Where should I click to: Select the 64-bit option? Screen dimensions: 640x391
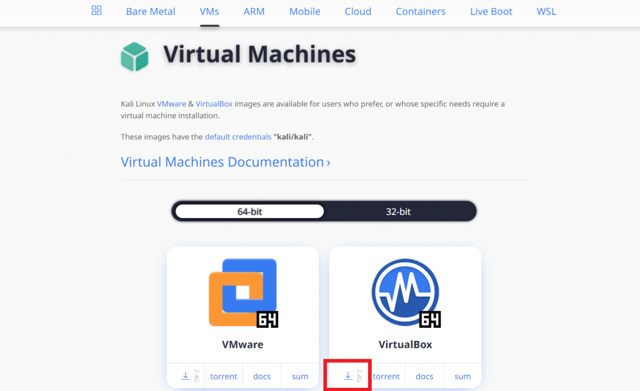[x=249, y=211]
